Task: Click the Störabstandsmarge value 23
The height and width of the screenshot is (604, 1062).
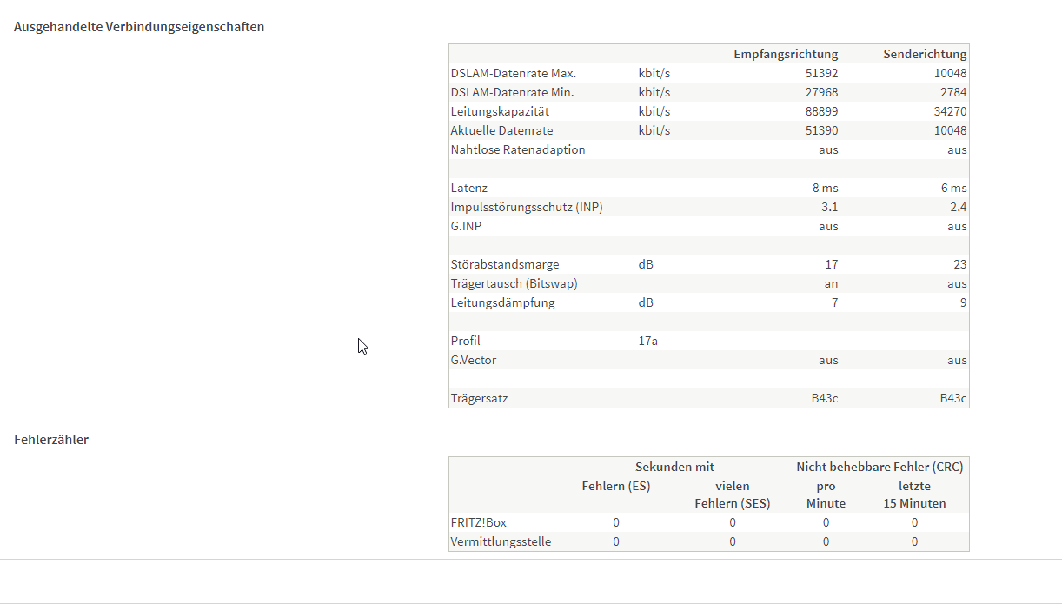Action: 959,264
